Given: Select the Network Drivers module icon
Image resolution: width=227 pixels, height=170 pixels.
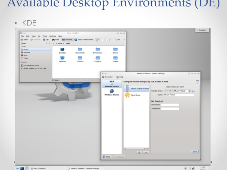Looking at the screenshot, I should click(112, 82).
